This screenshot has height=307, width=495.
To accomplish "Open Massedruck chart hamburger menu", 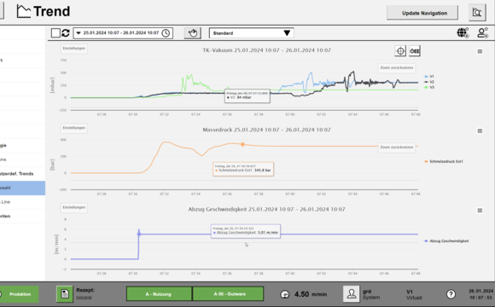I will [480, 131].
